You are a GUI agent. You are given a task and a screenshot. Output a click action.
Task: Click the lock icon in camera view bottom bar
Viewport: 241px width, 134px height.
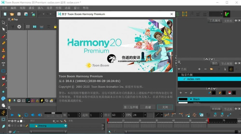pyautogui.click(x=37, y=101)
